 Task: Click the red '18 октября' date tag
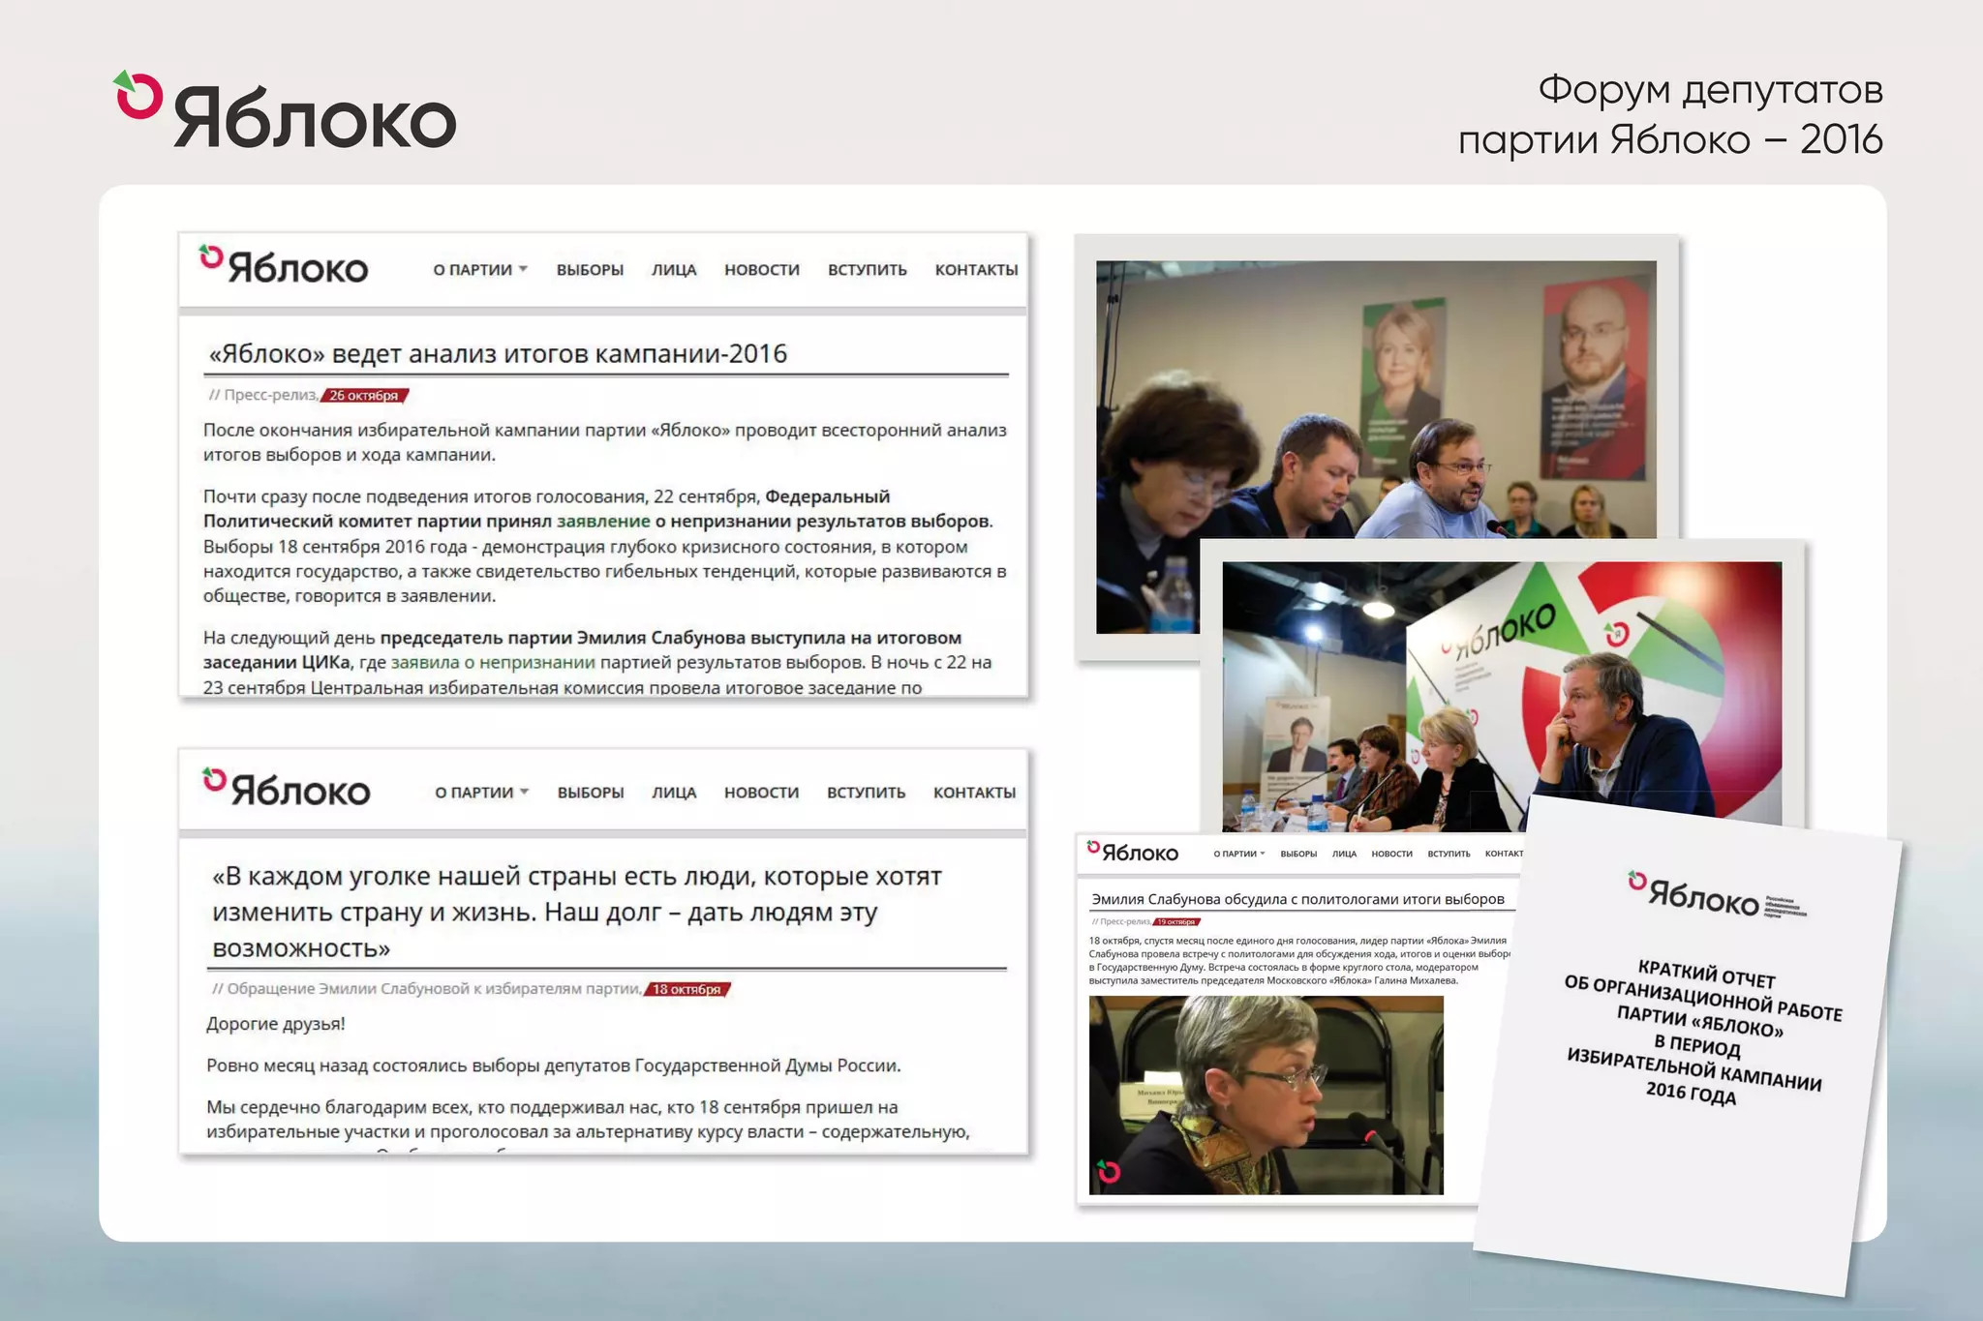coord(686,989)
